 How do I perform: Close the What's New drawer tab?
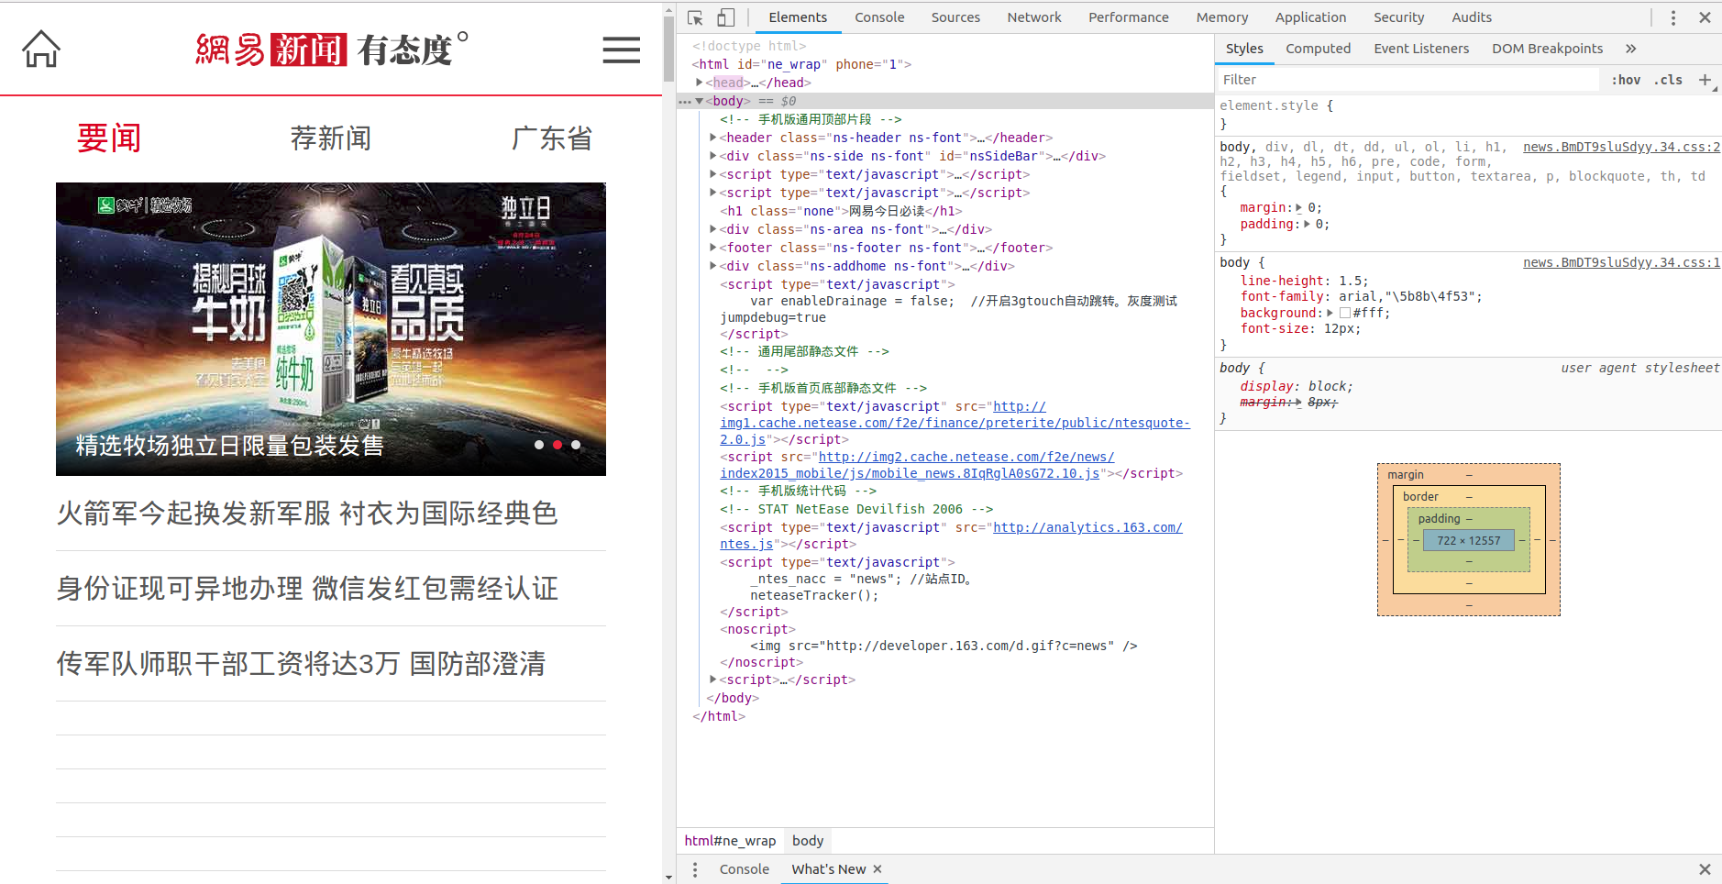[x=878, y=869]
